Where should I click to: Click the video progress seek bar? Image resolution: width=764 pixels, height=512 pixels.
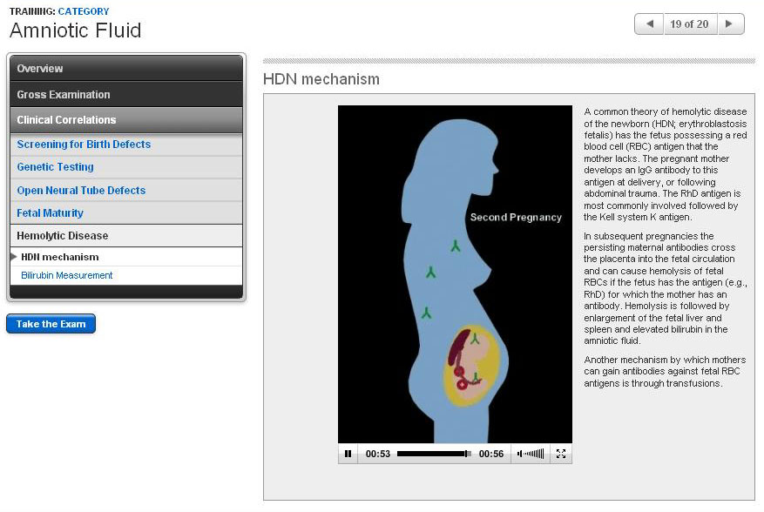[x=433, y=454]
